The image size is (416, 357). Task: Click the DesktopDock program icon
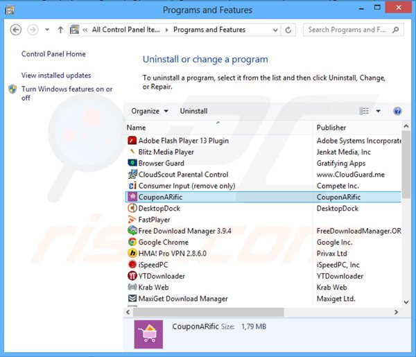click(132, 208)
